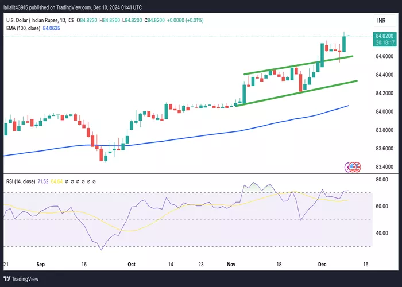Click the purple lightning event icon
This screenshot has width=402, height=287.
coord(347,167)
